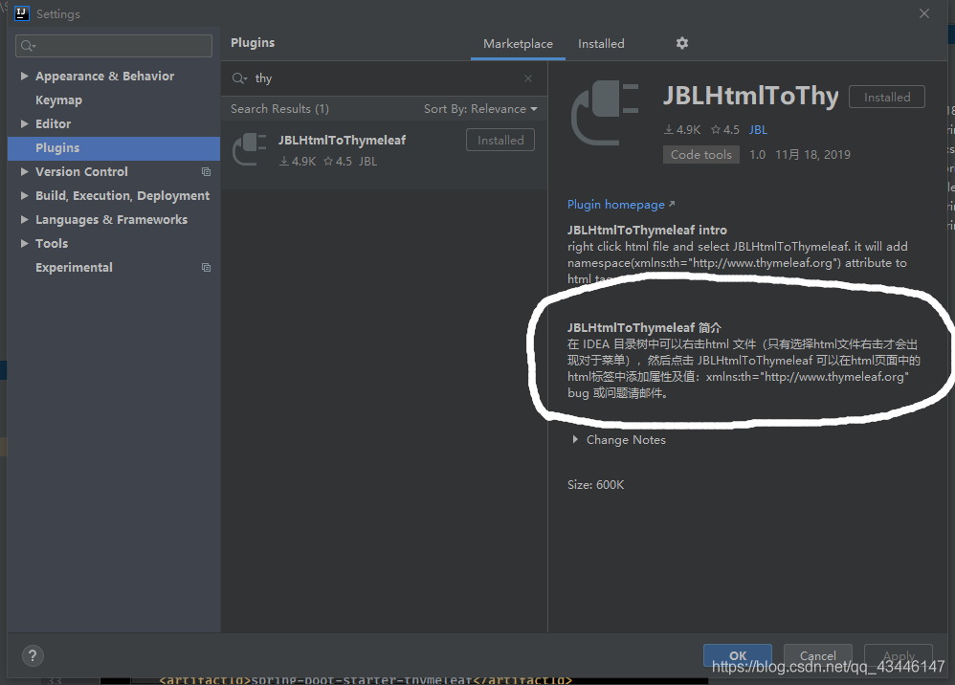The height and width of the screenshot is (685, 955).
Task: Click the 'JBLHtmlToThymeleaf intro' heading
Action: point(647,231)
